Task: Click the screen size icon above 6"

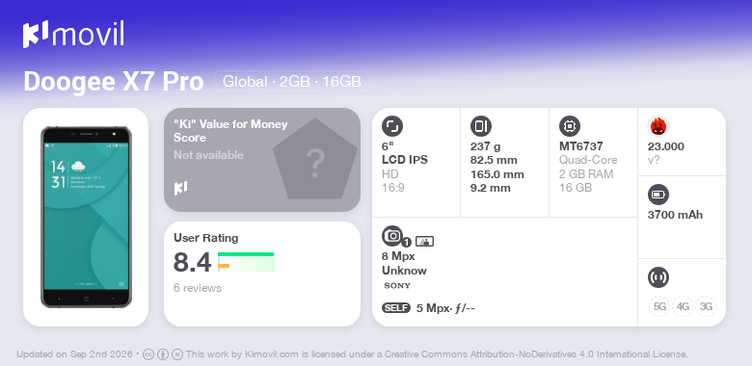Action: coord(392,126)
